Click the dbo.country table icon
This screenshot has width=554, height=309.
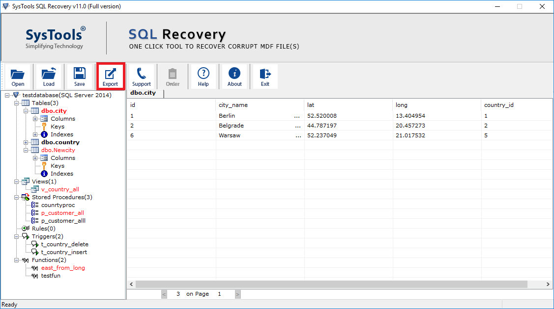(x=35, y=142)
